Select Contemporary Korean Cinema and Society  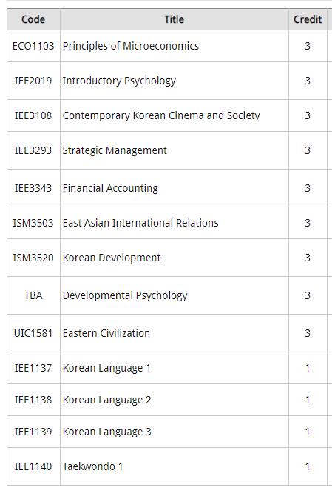pos(161,115)
